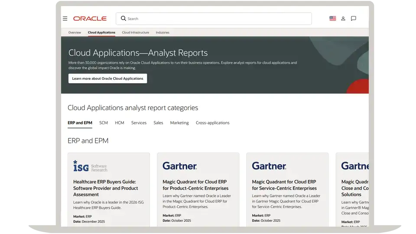
Task: Switch to the Cross-applications category tab
Action: tap(212, 123)
